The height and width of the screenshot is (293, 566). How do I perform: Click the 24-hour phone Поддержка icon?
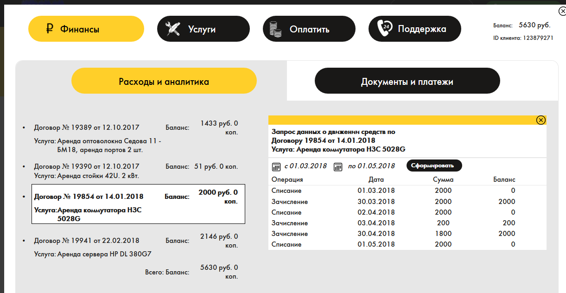(385, 29)
